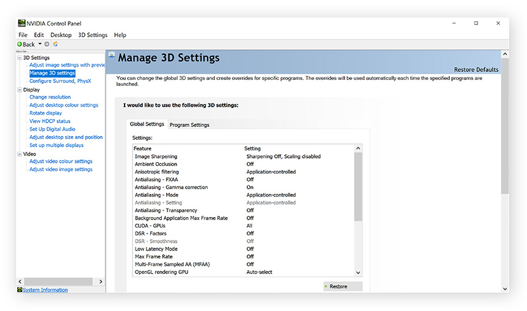This screenshot has width=527, height=311.
Task: Open the Help menu
Action: (x=120, y=35)
